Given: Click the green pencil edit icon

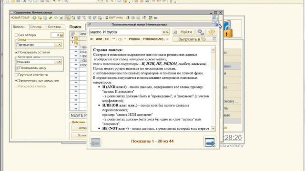Looking at the screenshot, I should pos(51,18).
